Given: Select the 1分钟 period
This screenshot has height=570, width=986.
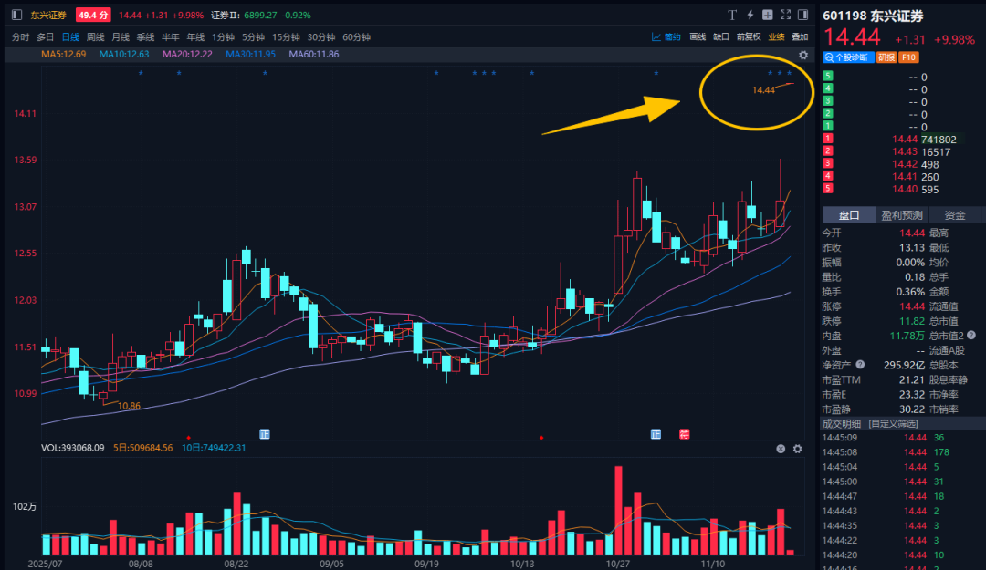Looking at the screenshot, I should (x=224, y=37).
